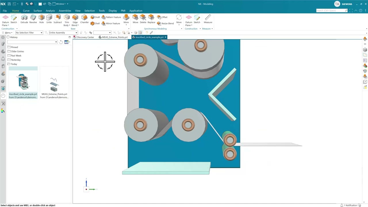Click the Resize Blend tool

tap(165, 24)
